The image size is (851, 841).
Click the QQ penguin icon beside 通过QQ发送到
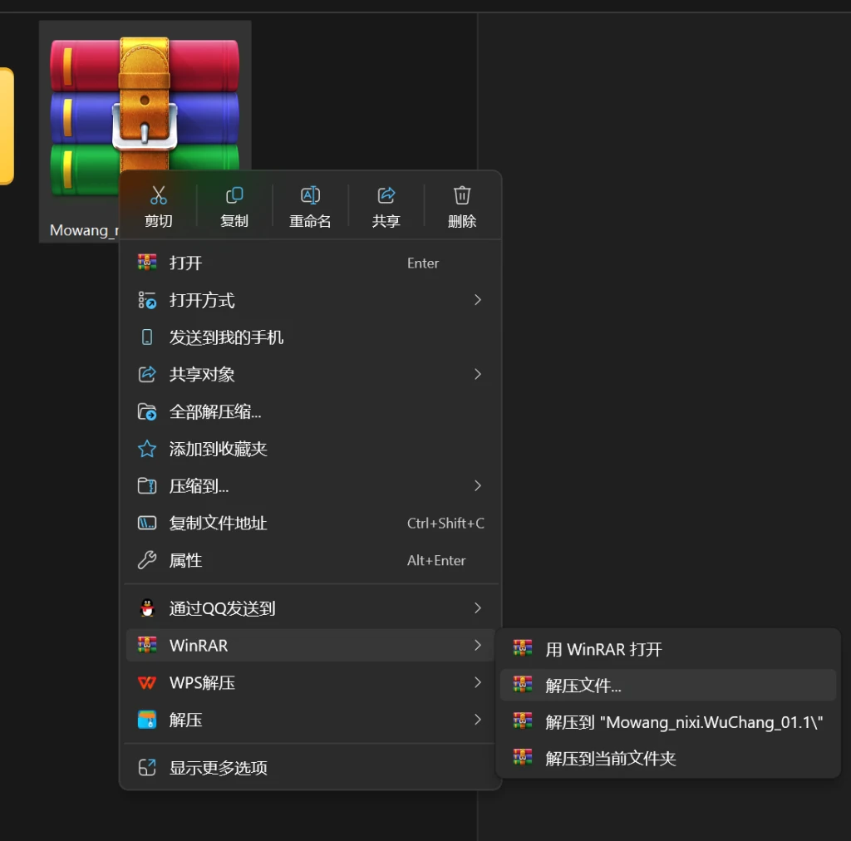(x=145, y=607)
